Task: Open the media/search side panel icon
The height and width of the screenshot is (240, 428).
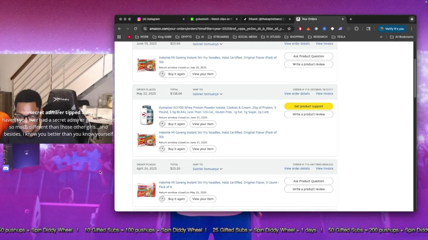Action: pyautogui.click(x=368, y=29)
